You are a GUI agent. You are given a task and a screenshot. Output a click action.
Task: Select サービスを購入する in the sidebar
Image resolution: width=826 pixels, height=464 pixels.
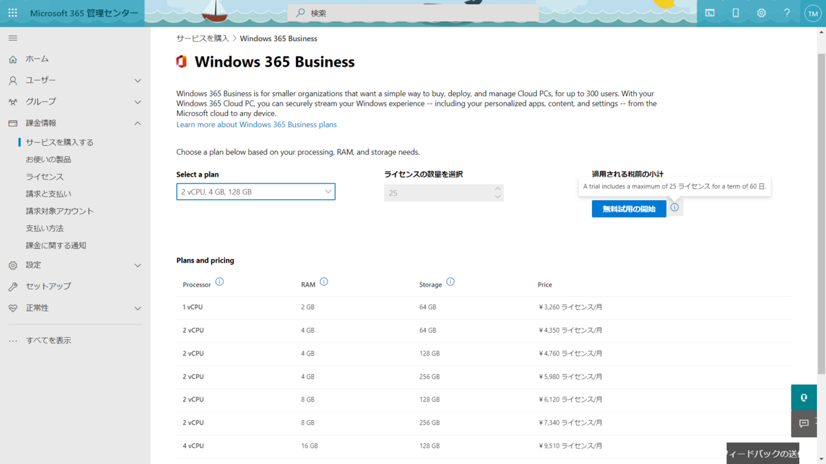click(x=60, y=142)
